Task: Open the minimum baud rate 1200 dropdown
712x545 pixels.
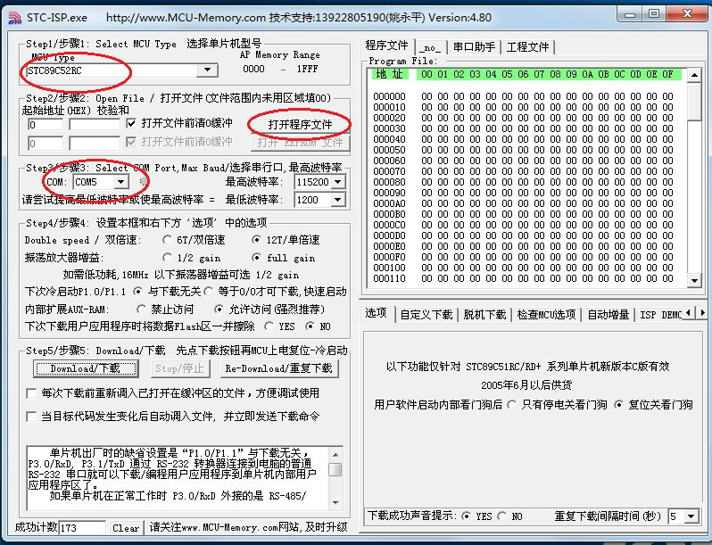Action: pos(336,200)
